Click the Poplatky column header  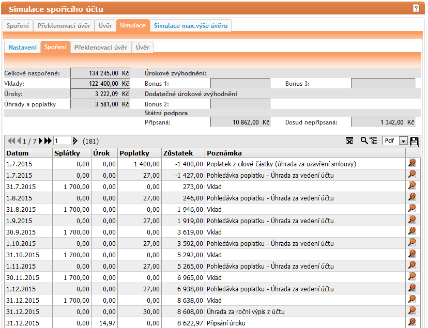140,153
